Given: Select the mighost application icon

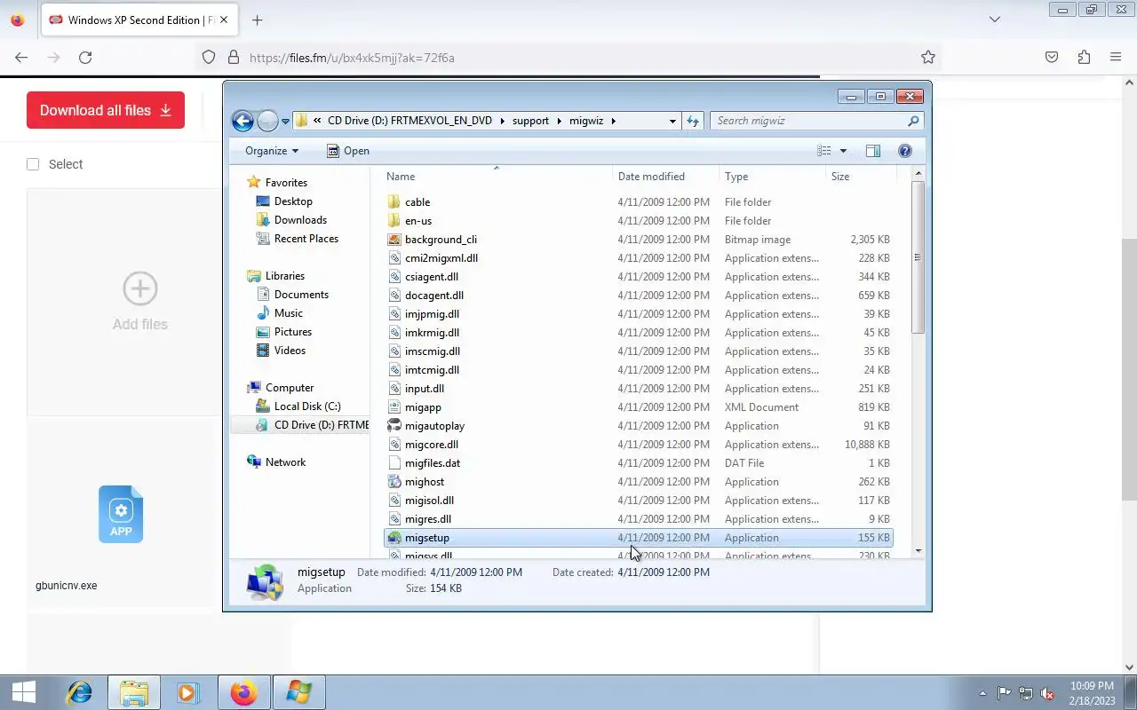Looking at the screenshot, I should (x=395, y=482).
